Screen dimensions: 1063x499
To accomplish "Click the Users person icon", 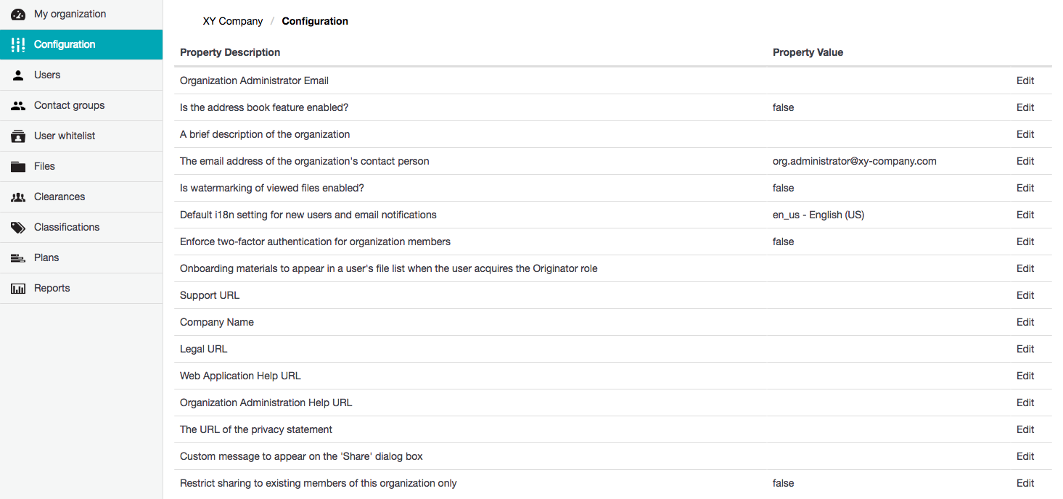I will [18, 75].
